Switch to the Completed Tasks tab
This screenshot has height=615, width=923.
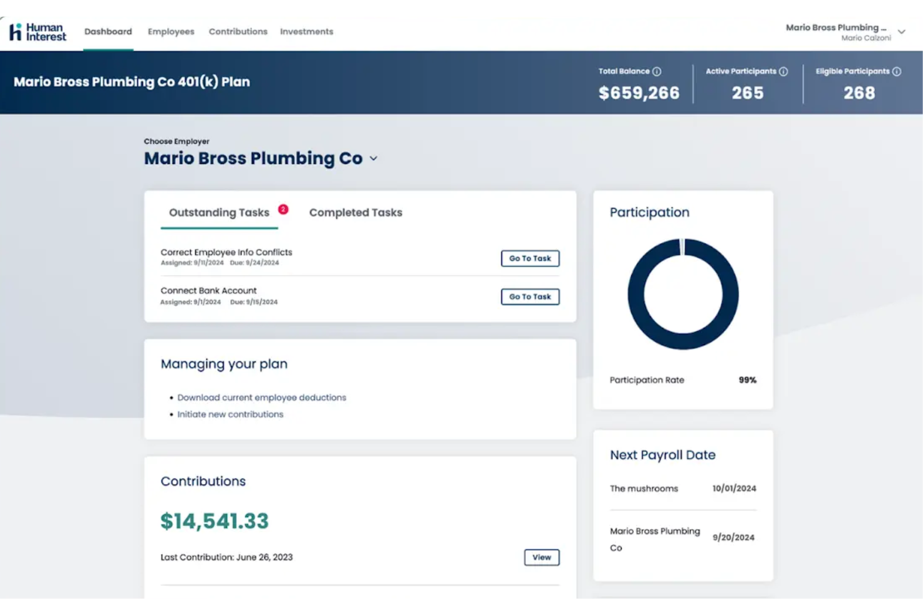355,212
